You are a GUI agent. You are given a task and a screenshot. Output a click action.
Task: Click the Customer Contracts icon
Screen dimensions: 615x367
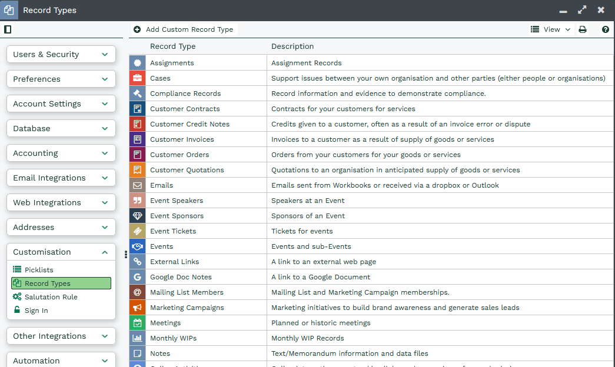(x=137, y=109)
